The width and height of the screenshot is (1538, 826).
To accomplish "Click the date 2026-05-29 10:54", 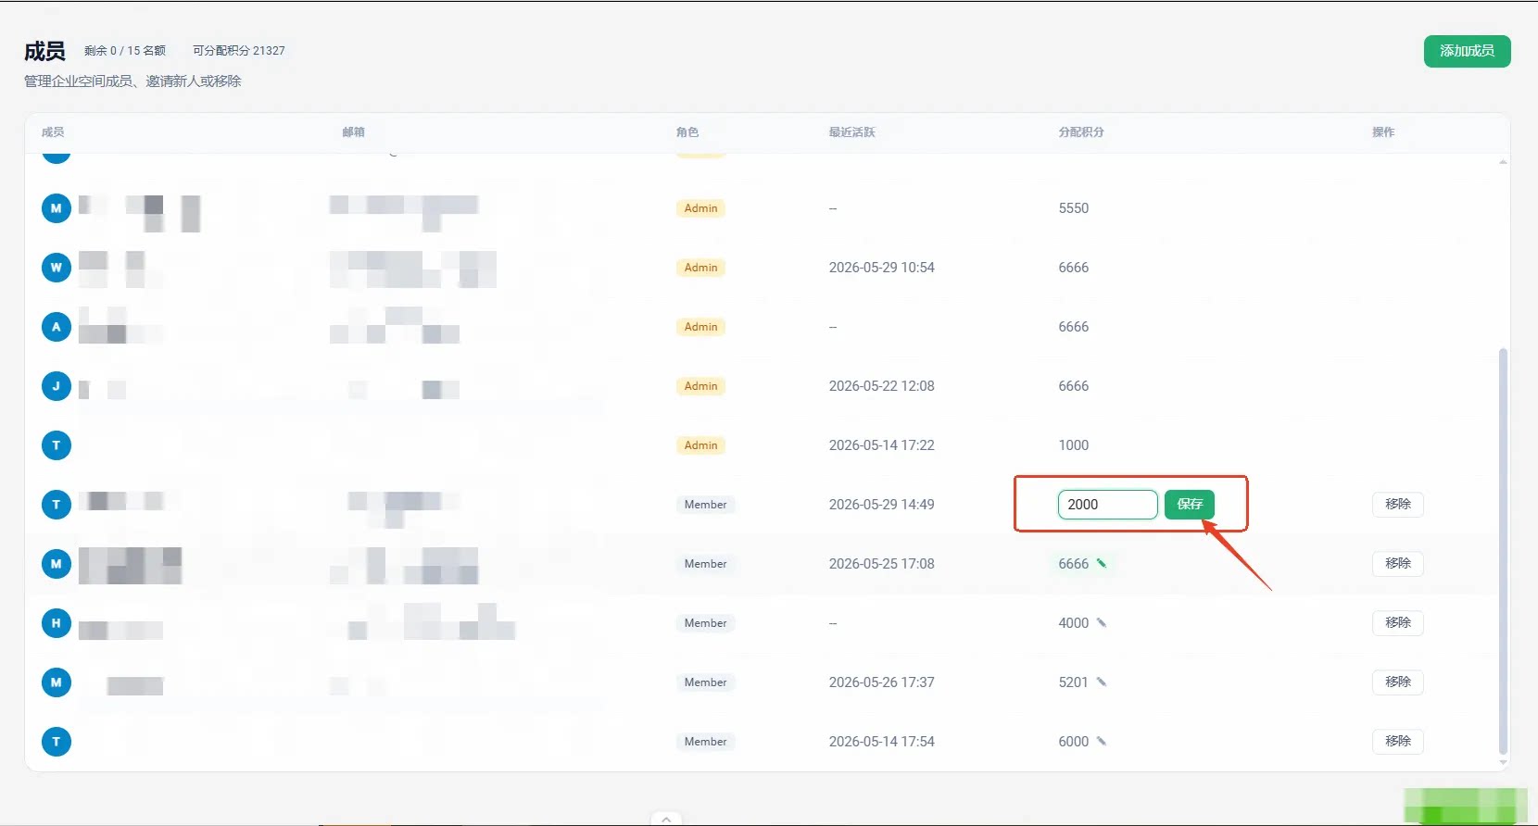I will [x=881, y=268].
